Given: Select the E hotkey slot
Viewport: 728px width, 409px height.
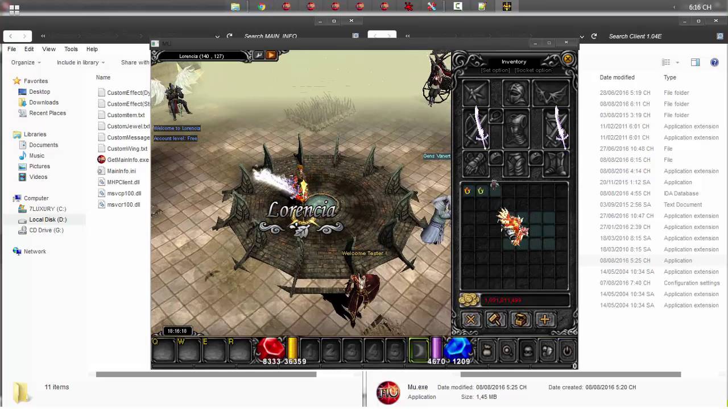Looking at the screenshot, I should [x=214, y=349].
